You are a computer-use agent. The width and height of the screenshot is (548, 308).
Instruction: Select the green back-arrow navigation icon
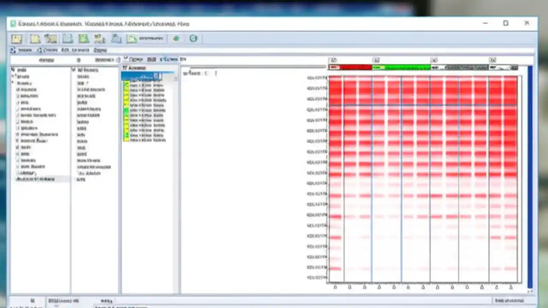point(176,38)
